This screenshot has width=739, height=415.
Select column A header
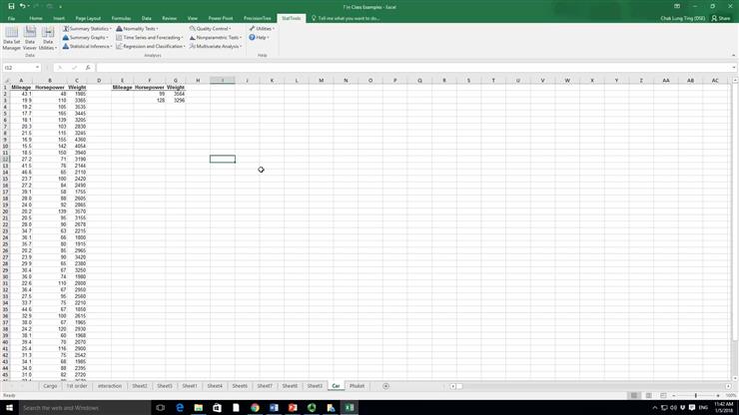point(21,81)
